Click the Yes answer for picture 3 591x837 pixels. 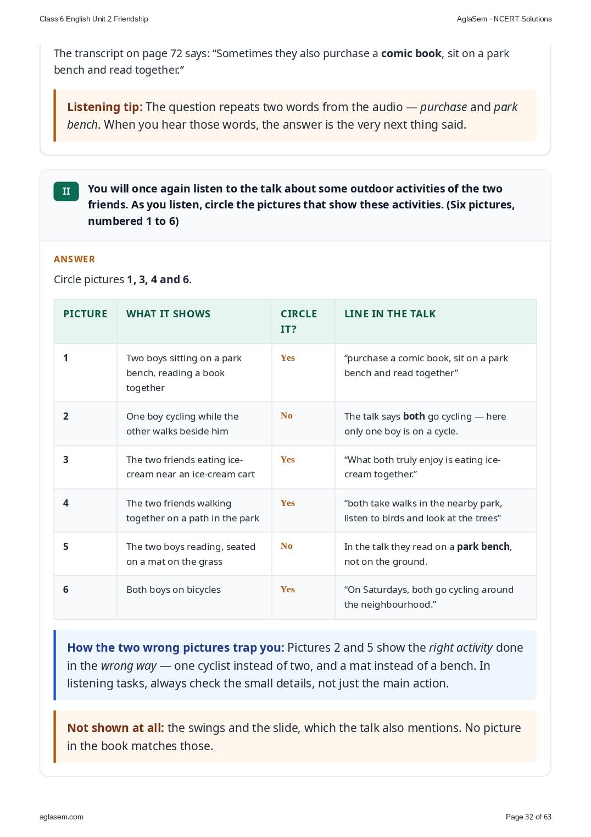[288, 459]
